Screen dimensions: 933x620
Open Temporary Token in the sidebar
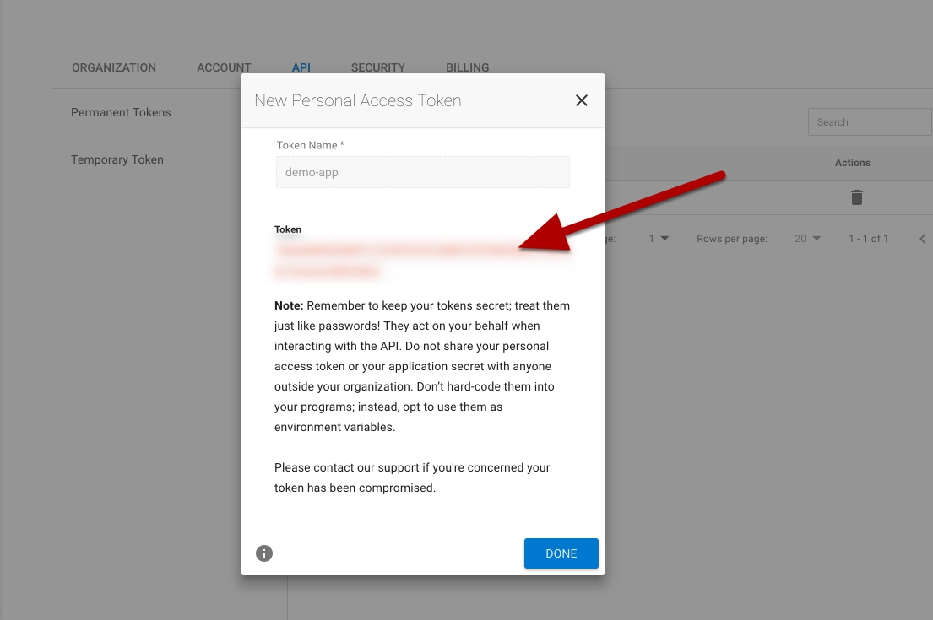pos(117,159)
